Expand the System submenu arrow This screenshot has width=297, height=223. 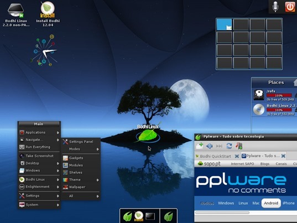click(x=58, y=205)
